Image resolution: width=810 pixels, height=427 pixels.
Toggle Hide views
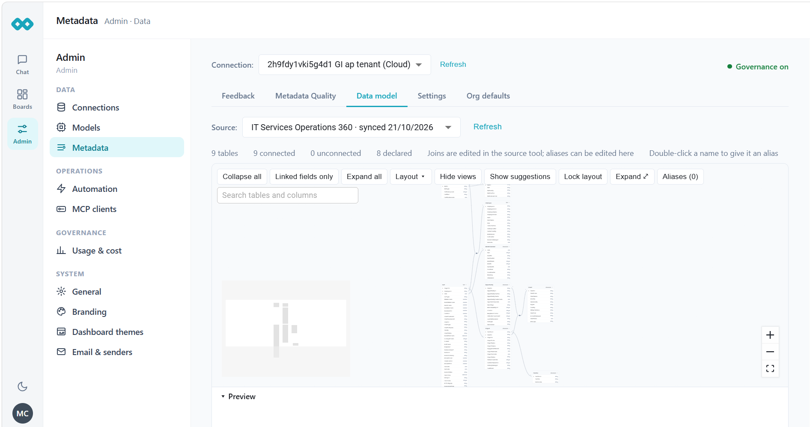(458, 176)
